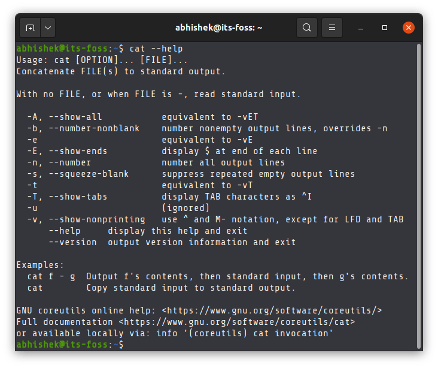Click the window title abhishek@its-foss
438x368 pixels.
tap(218, 28)
